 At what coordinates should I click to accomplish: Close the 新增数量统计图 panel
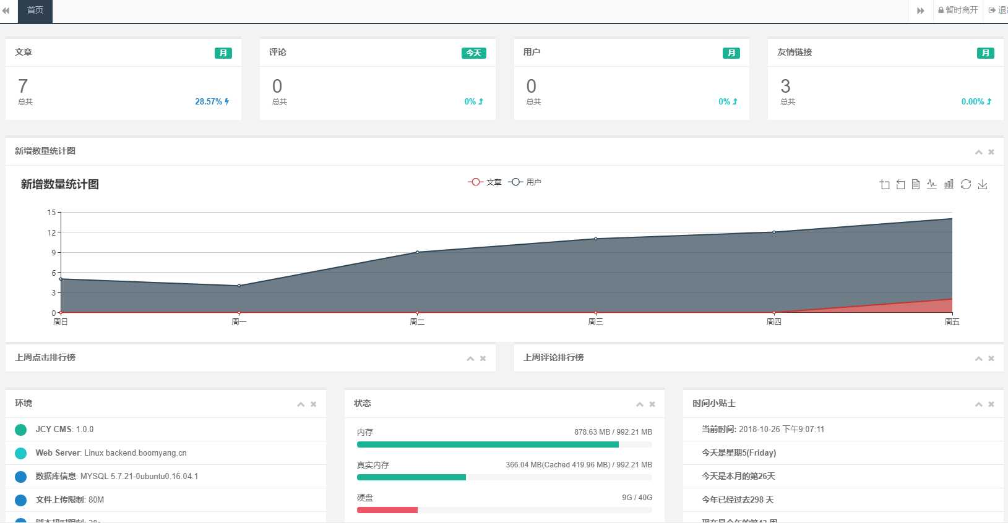tap(991, 152)
